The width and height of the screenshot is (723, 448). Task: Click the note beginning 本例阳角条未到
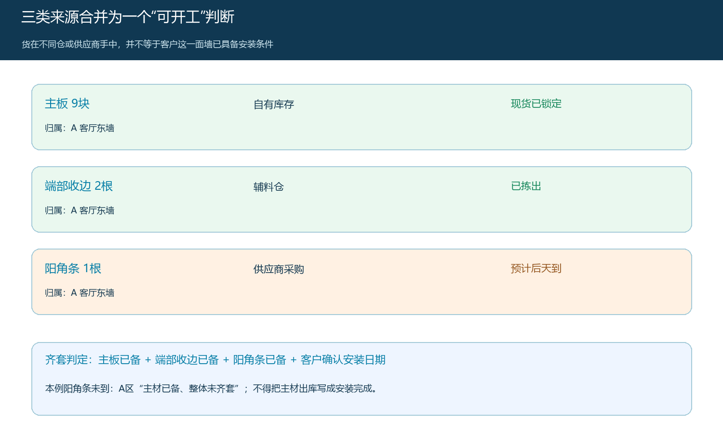tap(211, 388)
